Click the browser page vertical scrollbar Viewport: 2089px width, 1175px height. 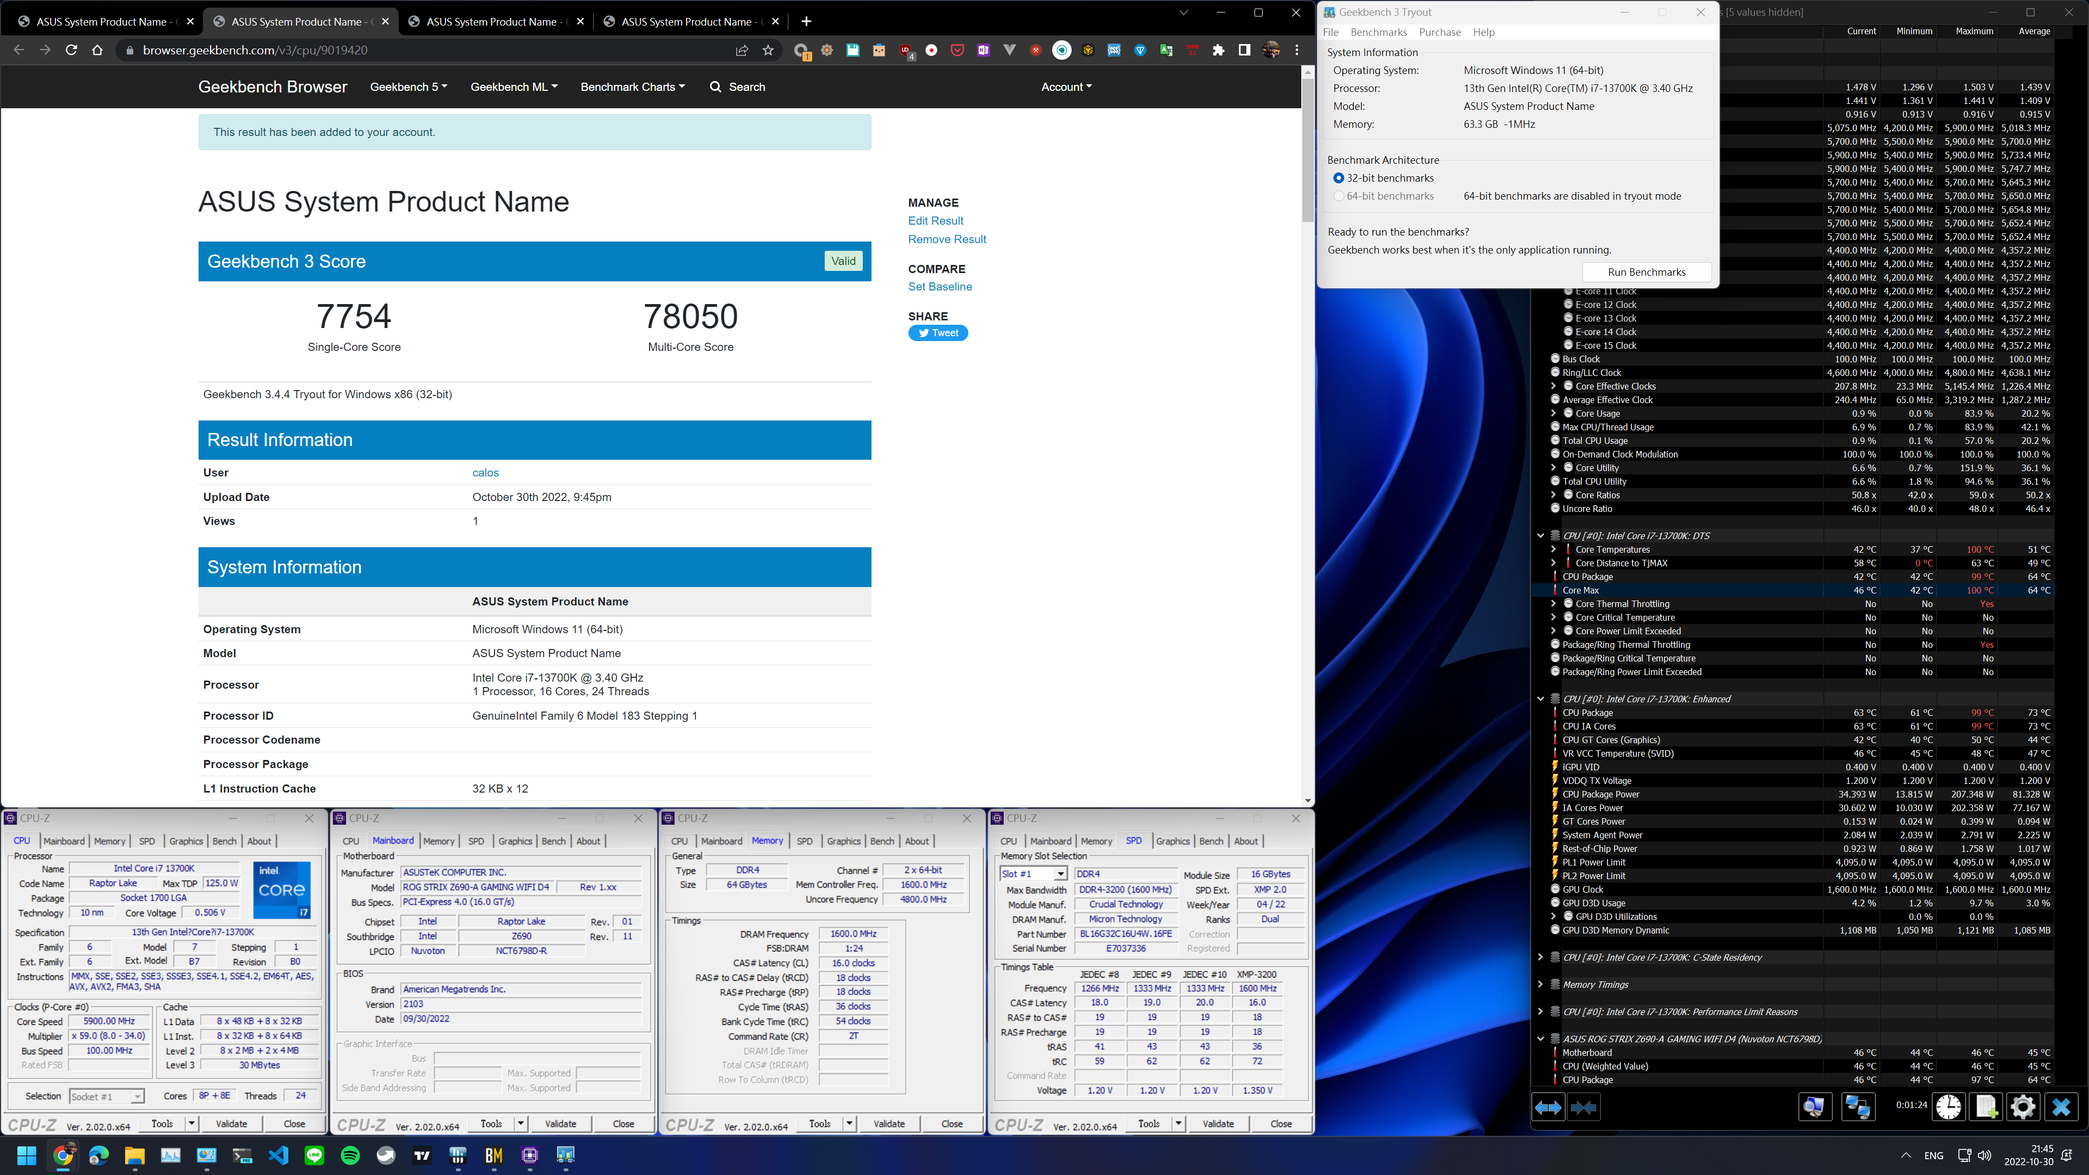1307,150
